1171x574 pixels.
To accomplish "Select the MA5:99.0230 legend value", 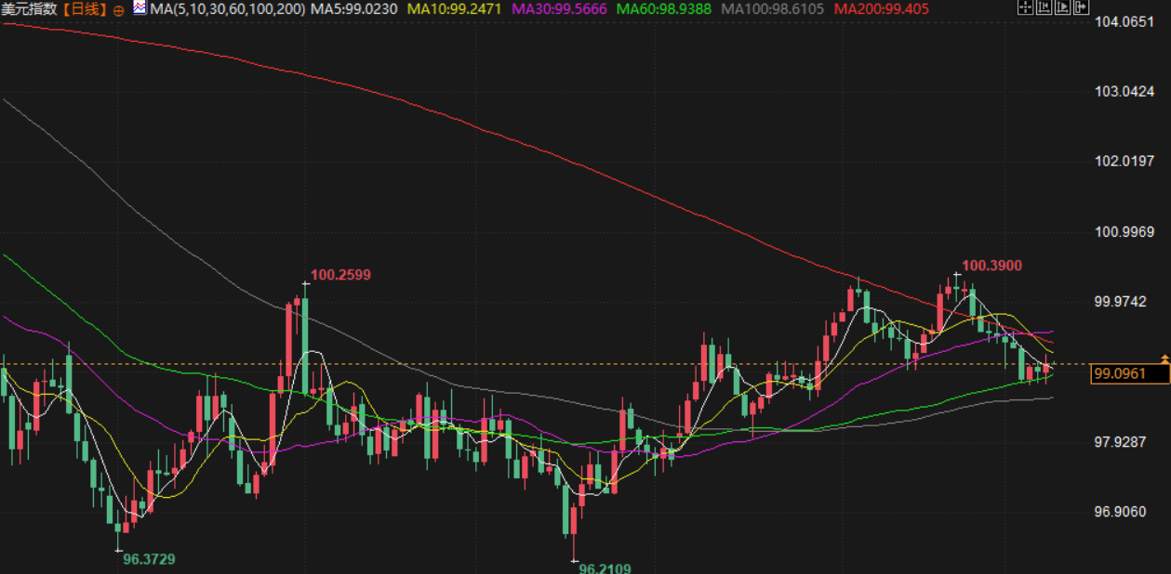I will tap(354, 9).
